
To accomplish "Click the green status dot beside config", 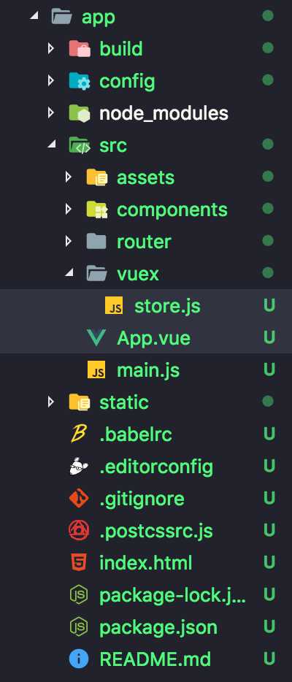I will 268,80.
